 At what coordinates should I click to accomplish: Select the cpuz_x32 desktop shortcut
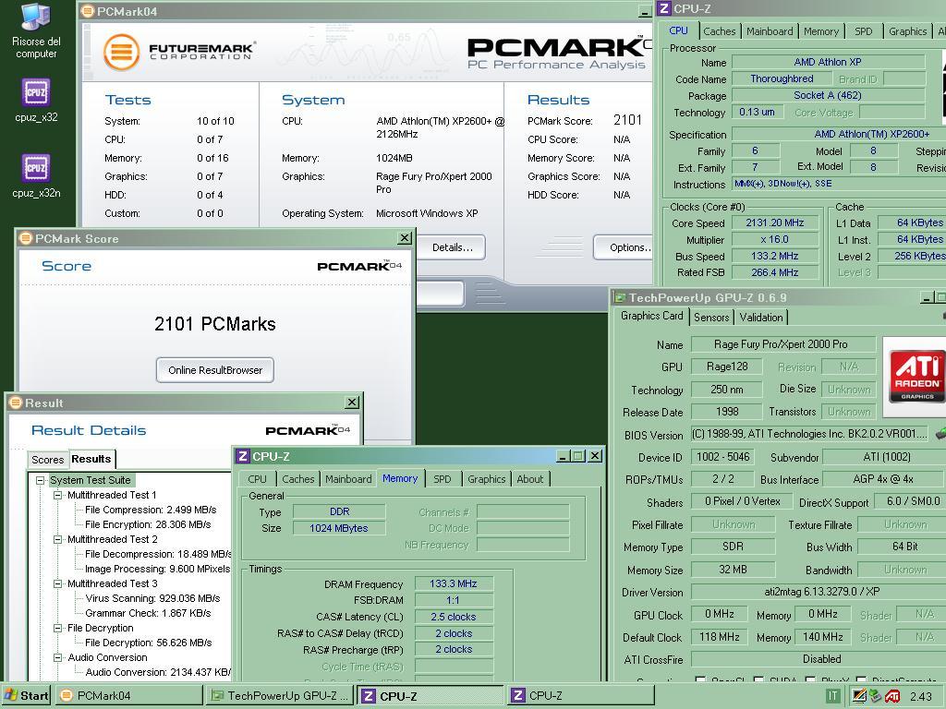coord(36,100)
